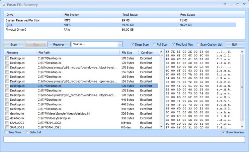Uncheck the Deep Scan option
The image size is (249, 152).
tap(133, 44)
